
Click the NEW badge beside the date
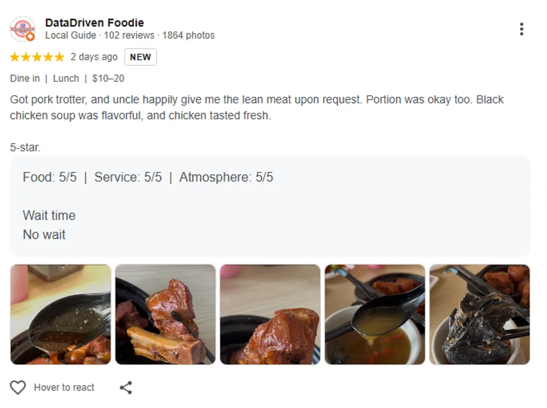click(140, 57)
